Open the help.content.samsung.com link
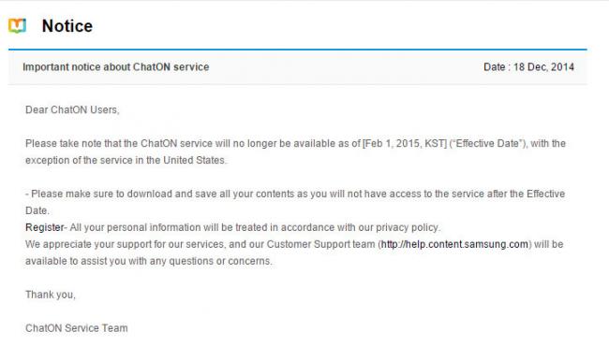The width and height of the screenshot is (609, 346). [454, 244]
